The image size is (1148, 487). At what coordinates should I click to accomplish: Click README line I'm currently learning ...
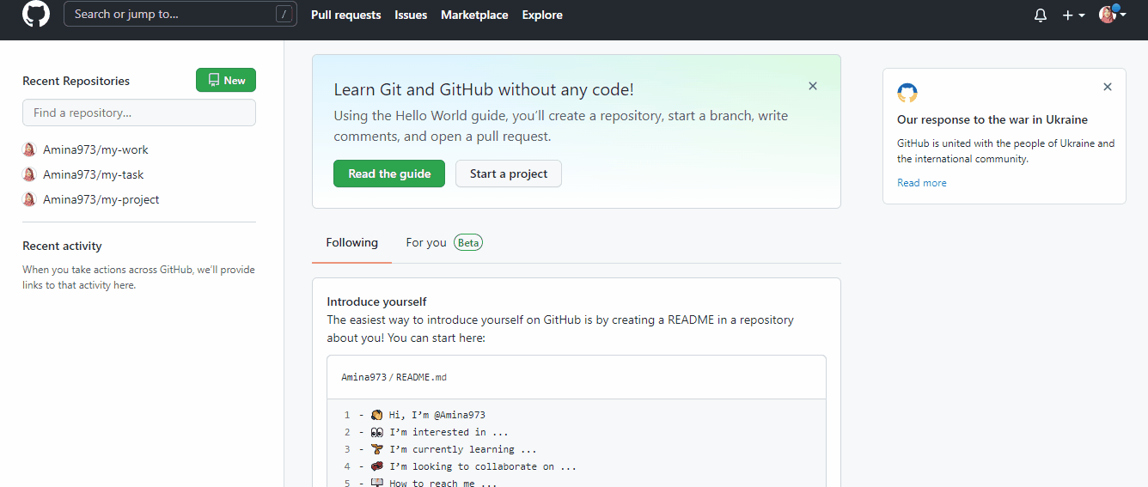[463, 449]
